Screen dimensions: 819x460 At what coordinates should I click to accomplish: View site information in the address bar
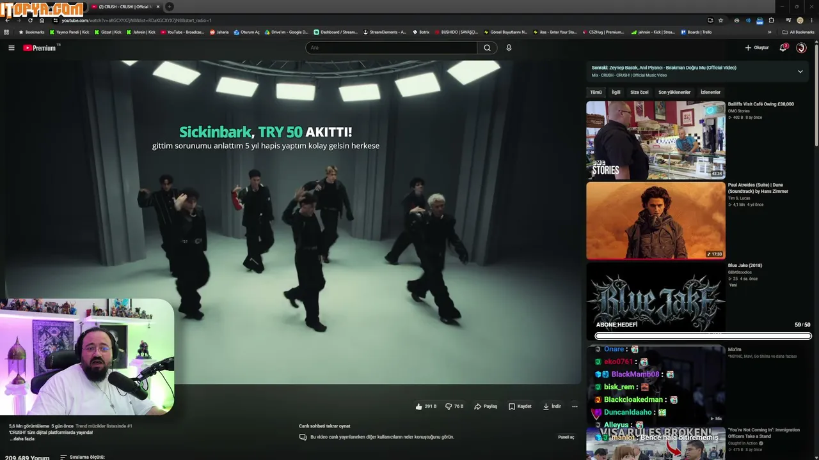pos(55,20)
